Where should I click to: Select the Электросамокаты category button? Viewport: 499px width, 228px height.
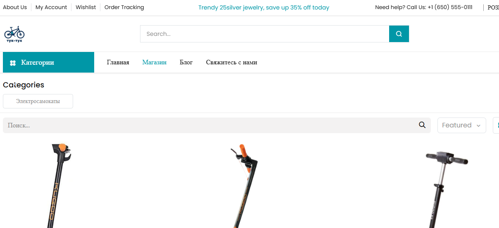coord(38,101)
